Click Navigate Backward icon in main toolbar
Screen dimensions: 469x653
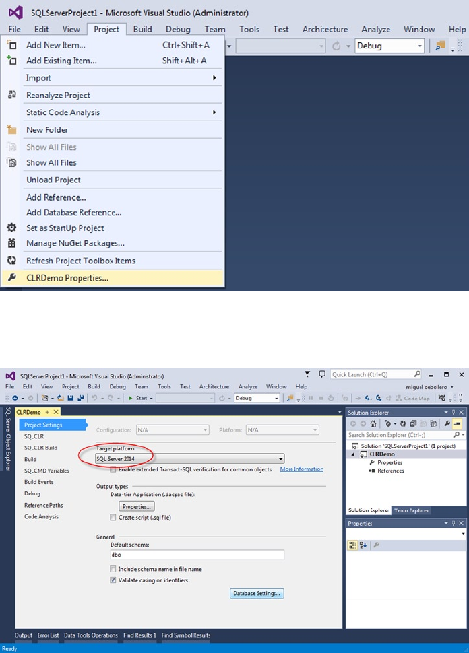(x=15, y=398)
